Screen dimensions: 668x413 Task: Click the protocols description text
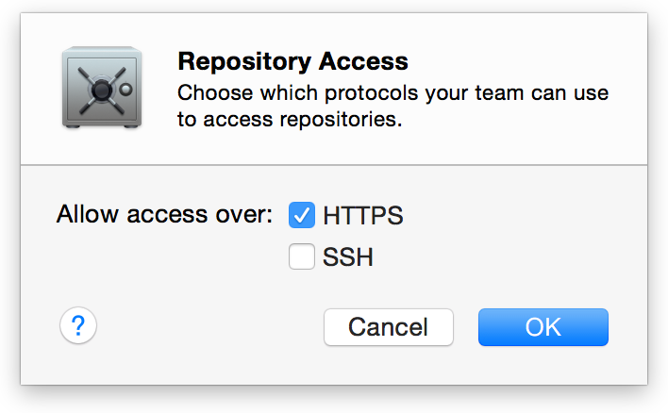pyautogui.click(x=392, y=94)
